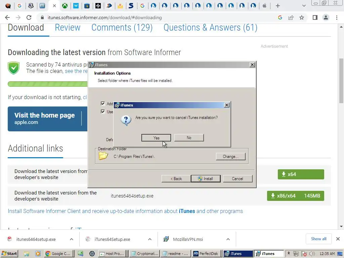Click Show all downloads
344x258 pixels.
tap(318, 239)
